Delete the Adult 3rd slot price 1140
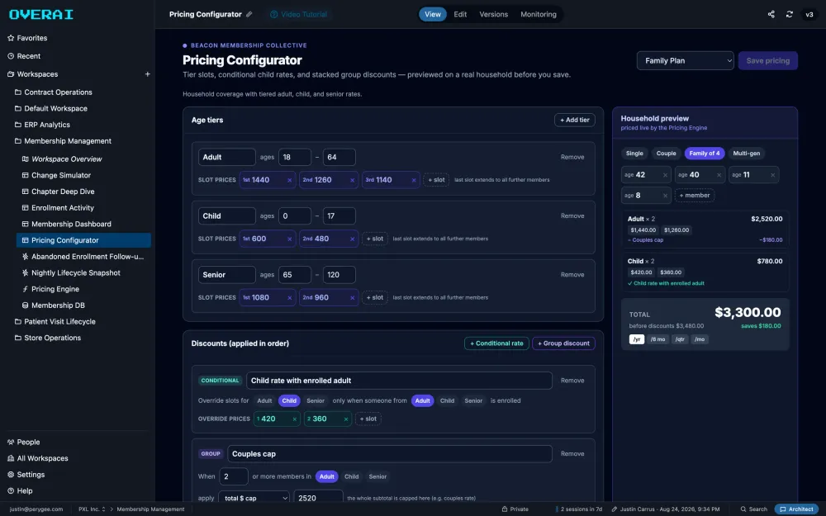 (414, 180)
